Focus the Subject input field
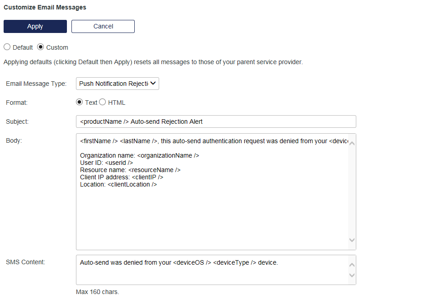Screen dimensions: 444x299 click(x=216, y=121)
